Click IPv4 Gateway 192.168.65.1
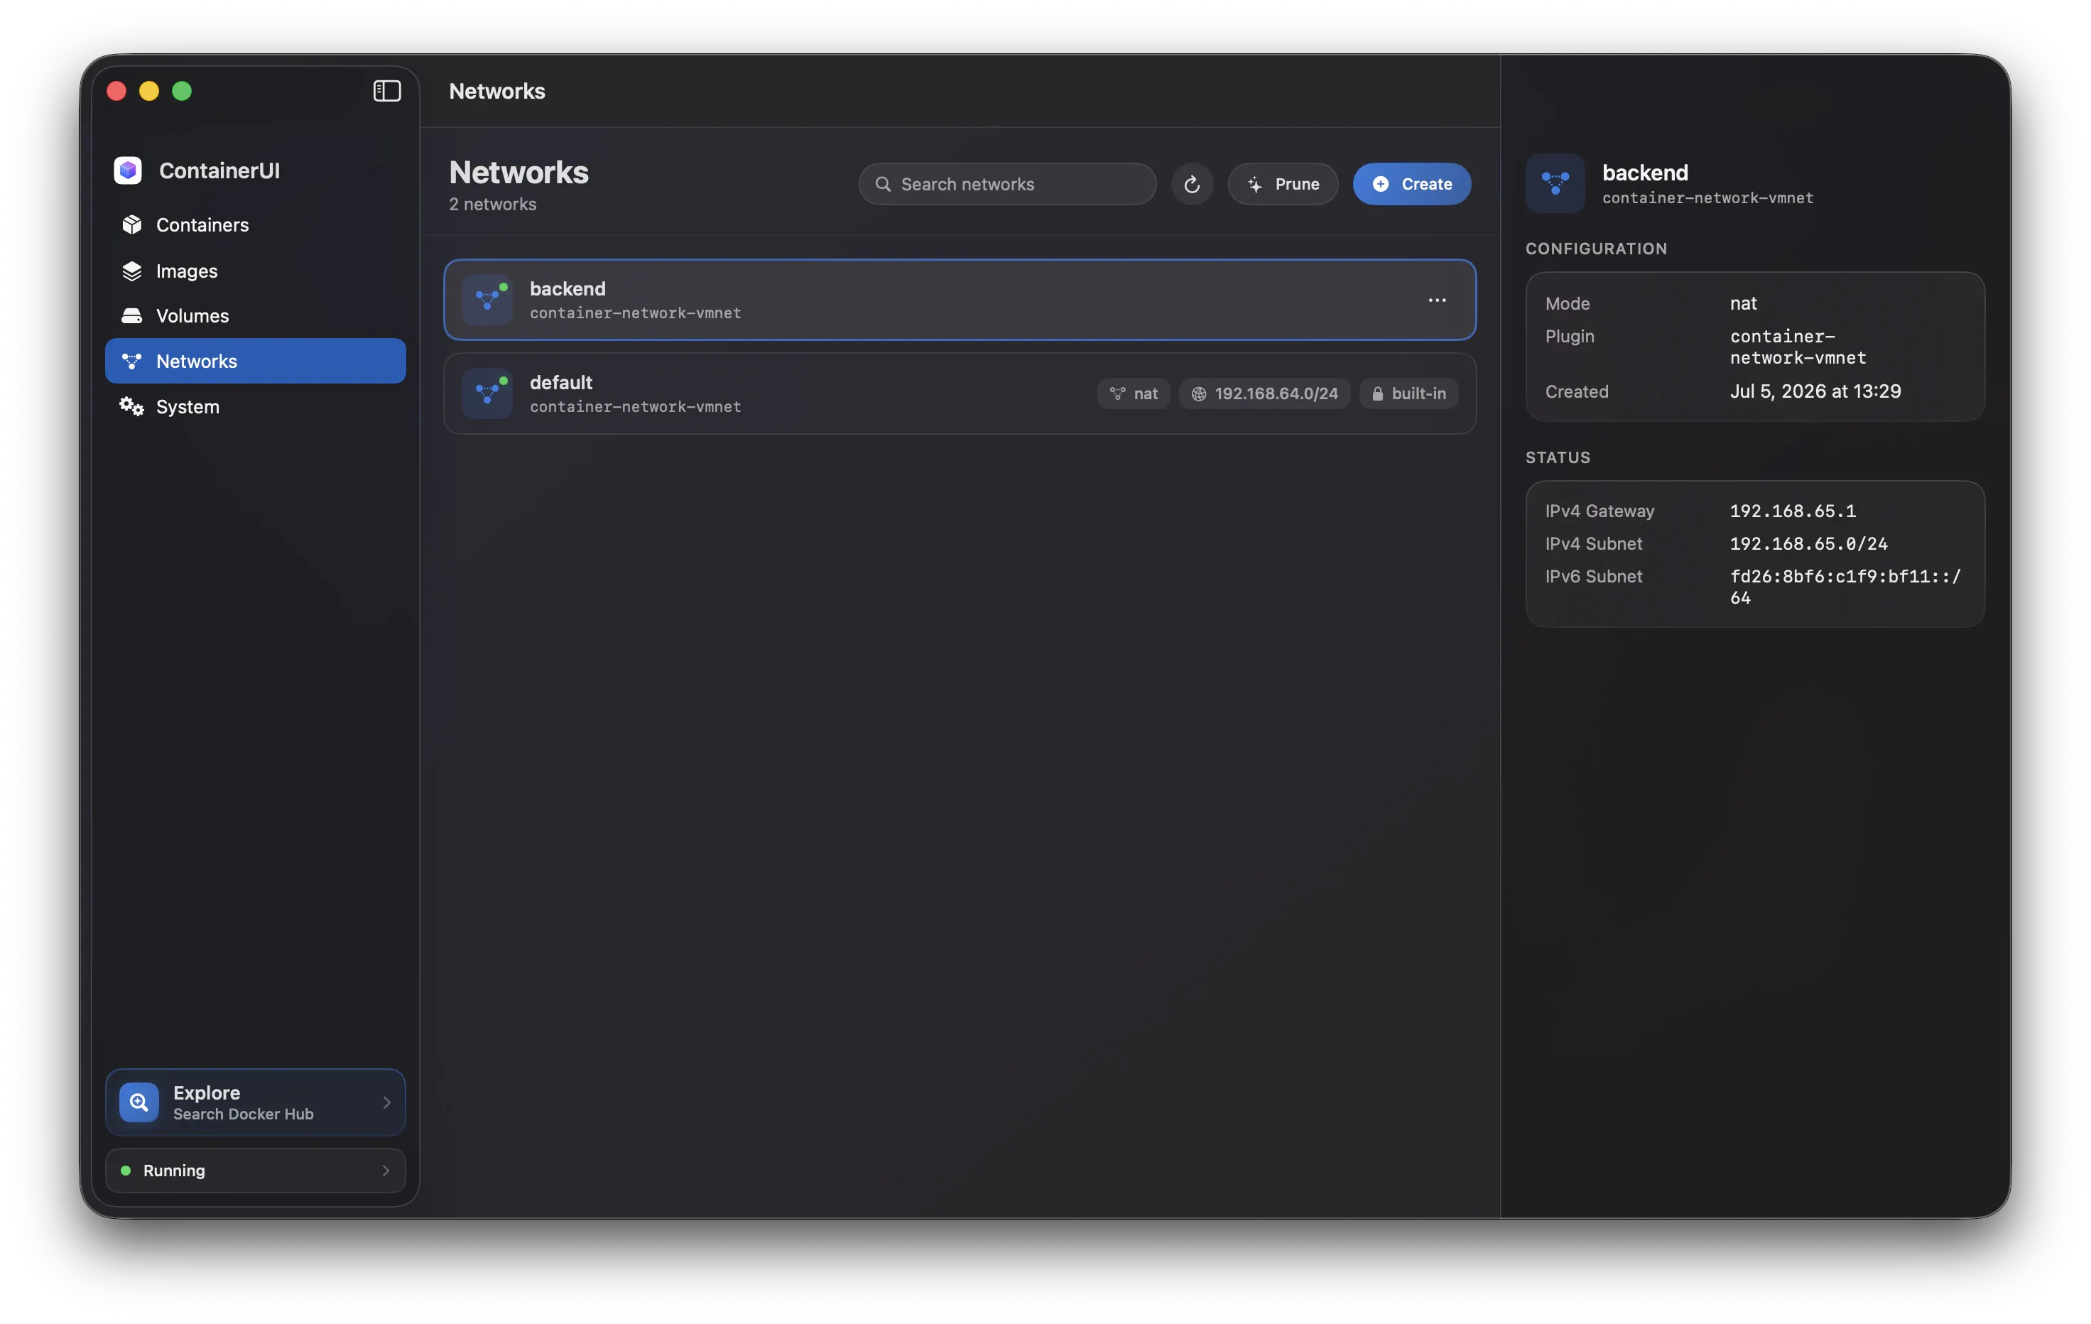The height and width of the screenshot is (1324, 2091). tap(1792, 511)
